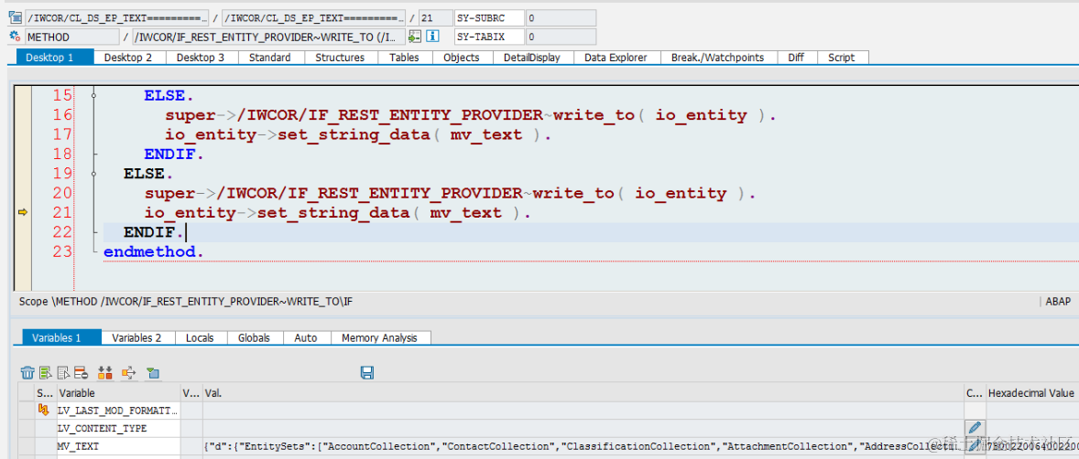The width and height of the screenshot is (1079, 459).
Task: Click the first /IWCOR/CL_DS_EP_TEXT program field
Action: tap(117, 18)
